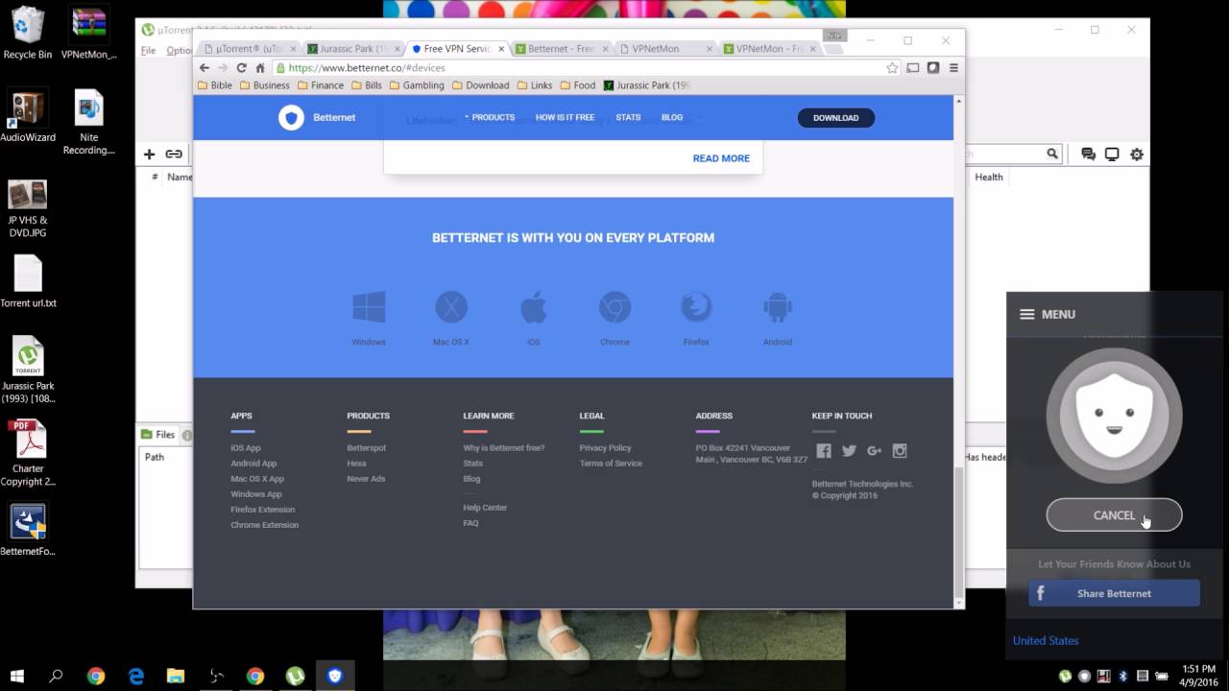Image resolution: width=1229 pixels, height=691 pixels.
Task: Open Windows Start button
Action: [17, 676]
